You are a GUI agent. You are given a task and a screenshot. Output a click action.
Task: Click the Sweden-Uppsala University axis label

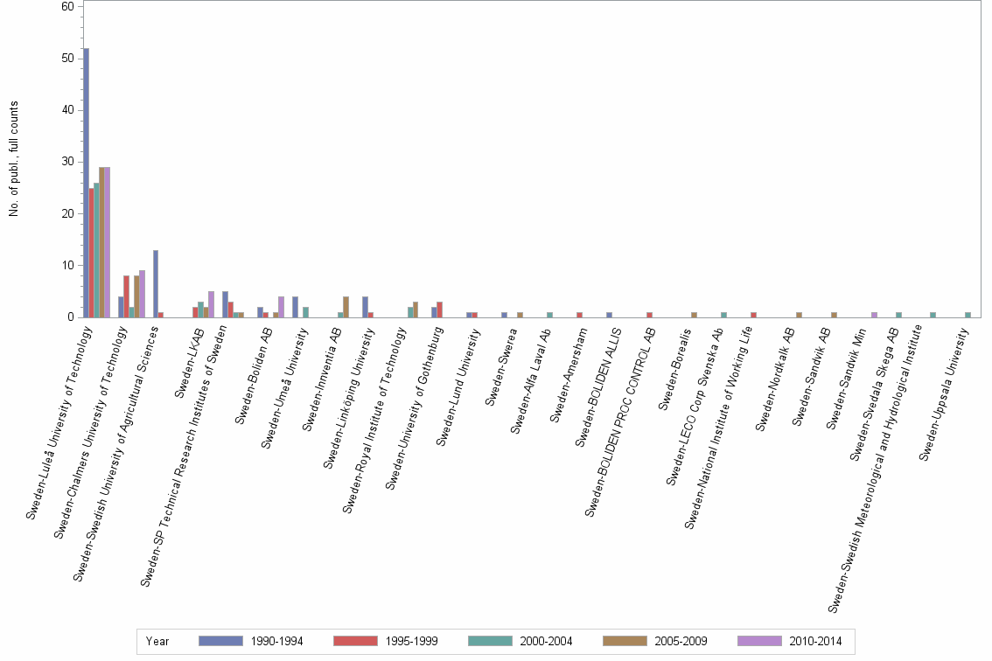(x=944, y=393)
